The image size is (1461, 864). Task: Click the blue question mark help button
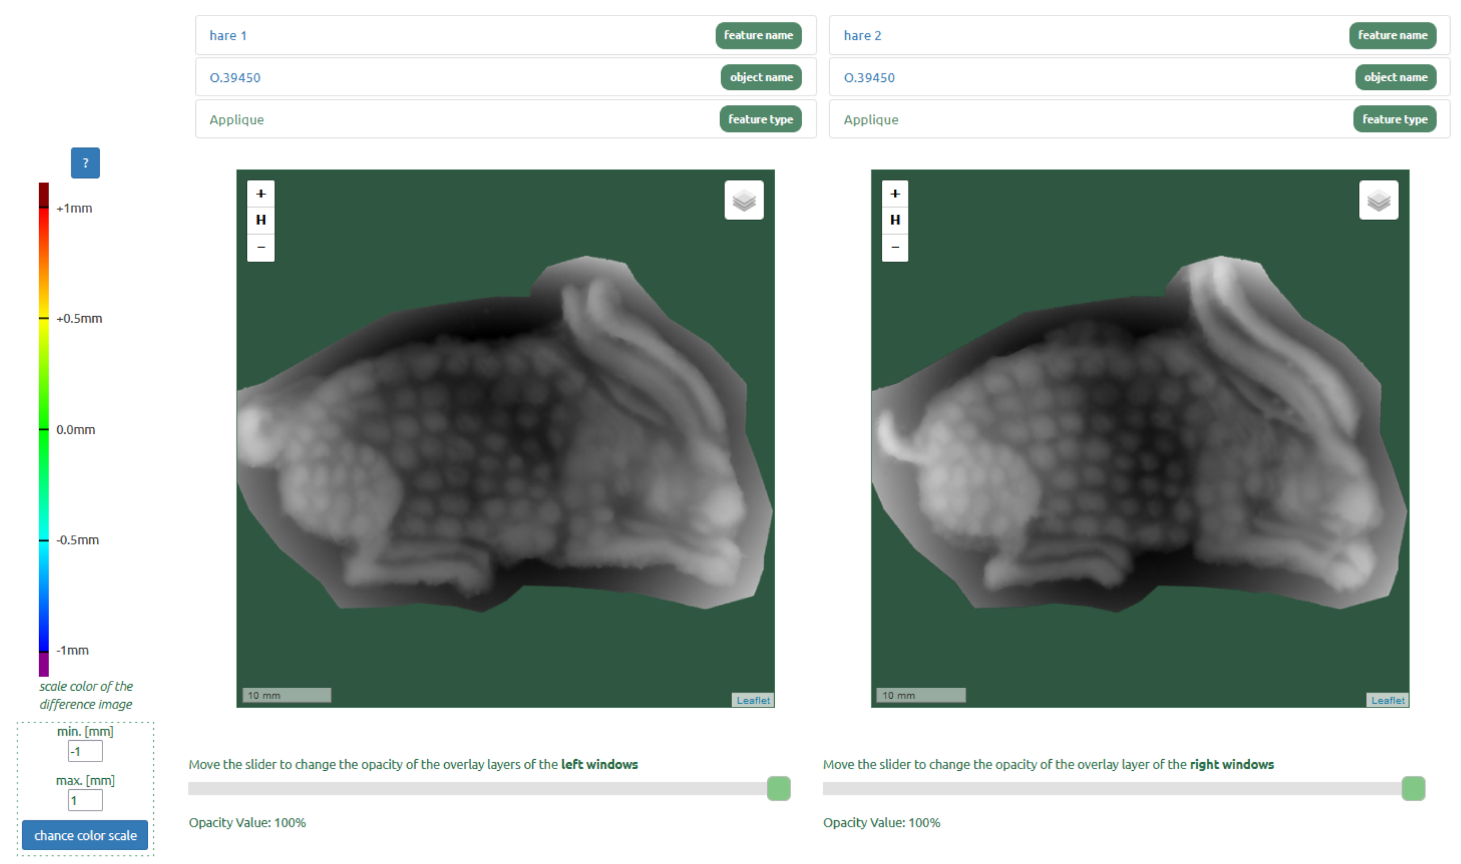click(85, 163)
